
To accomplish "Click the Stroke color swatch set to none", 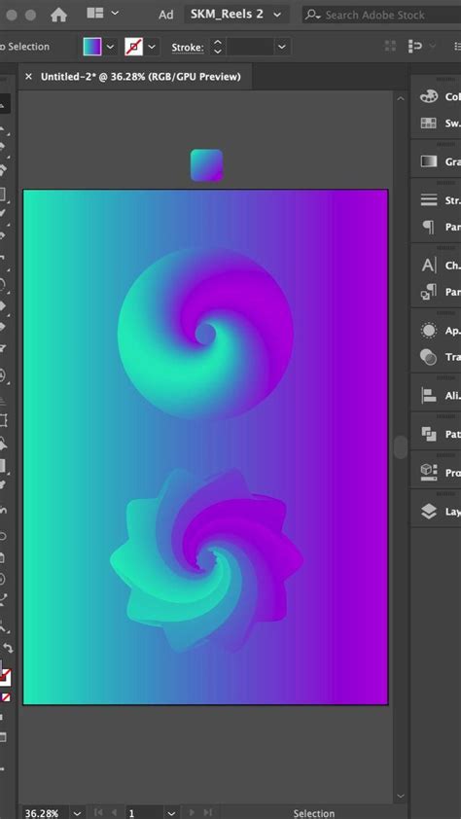I will click(133, 47).
